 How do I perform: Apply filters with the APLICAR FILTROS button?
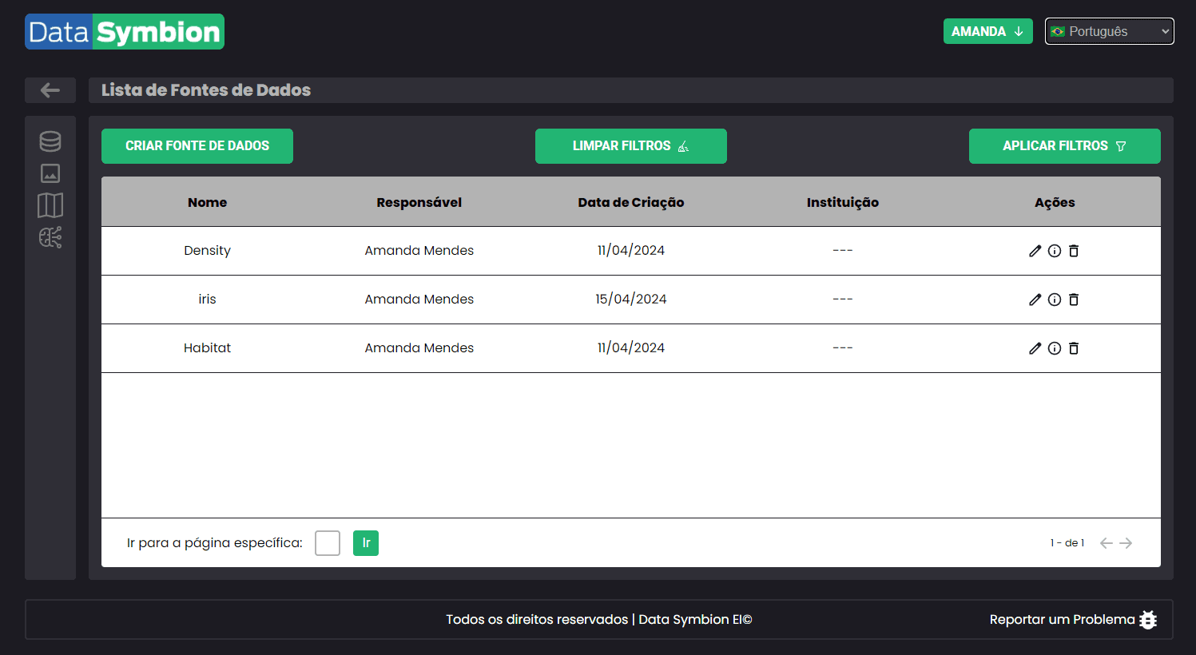[x=1064, y=146]
